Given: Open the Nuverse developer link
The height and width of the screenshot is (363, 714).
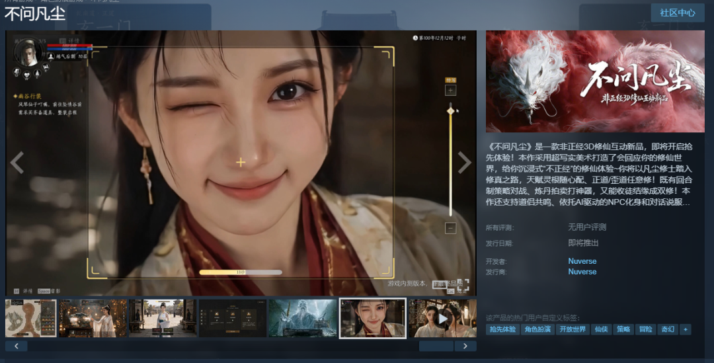Looking at the screenshot, I should [x=582, y=261].
